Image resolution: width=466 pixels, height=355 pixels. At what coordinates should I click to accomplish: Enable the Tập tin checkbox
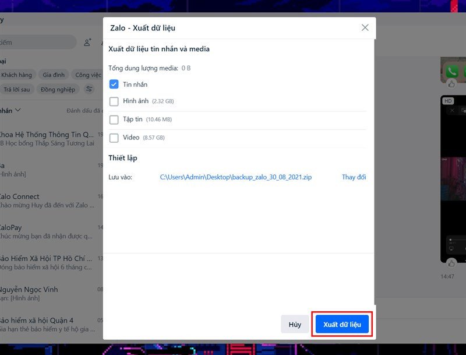click(114, 119)
